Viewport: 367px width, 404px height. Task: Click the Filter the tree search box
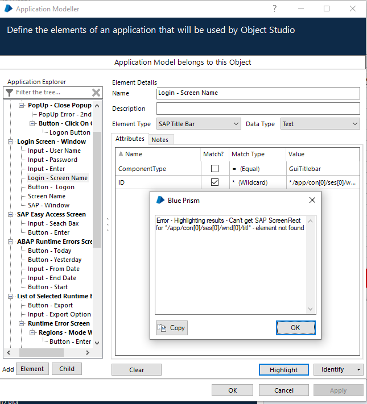(x=53, y=93)
